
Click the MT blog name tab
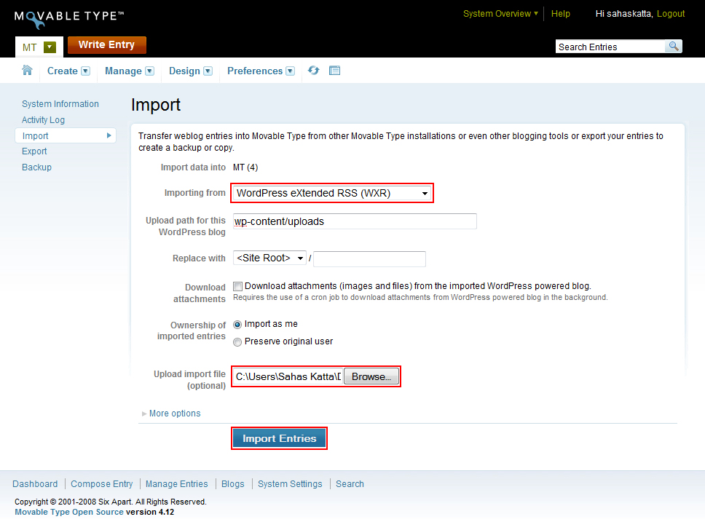click(x=30, y=47)
